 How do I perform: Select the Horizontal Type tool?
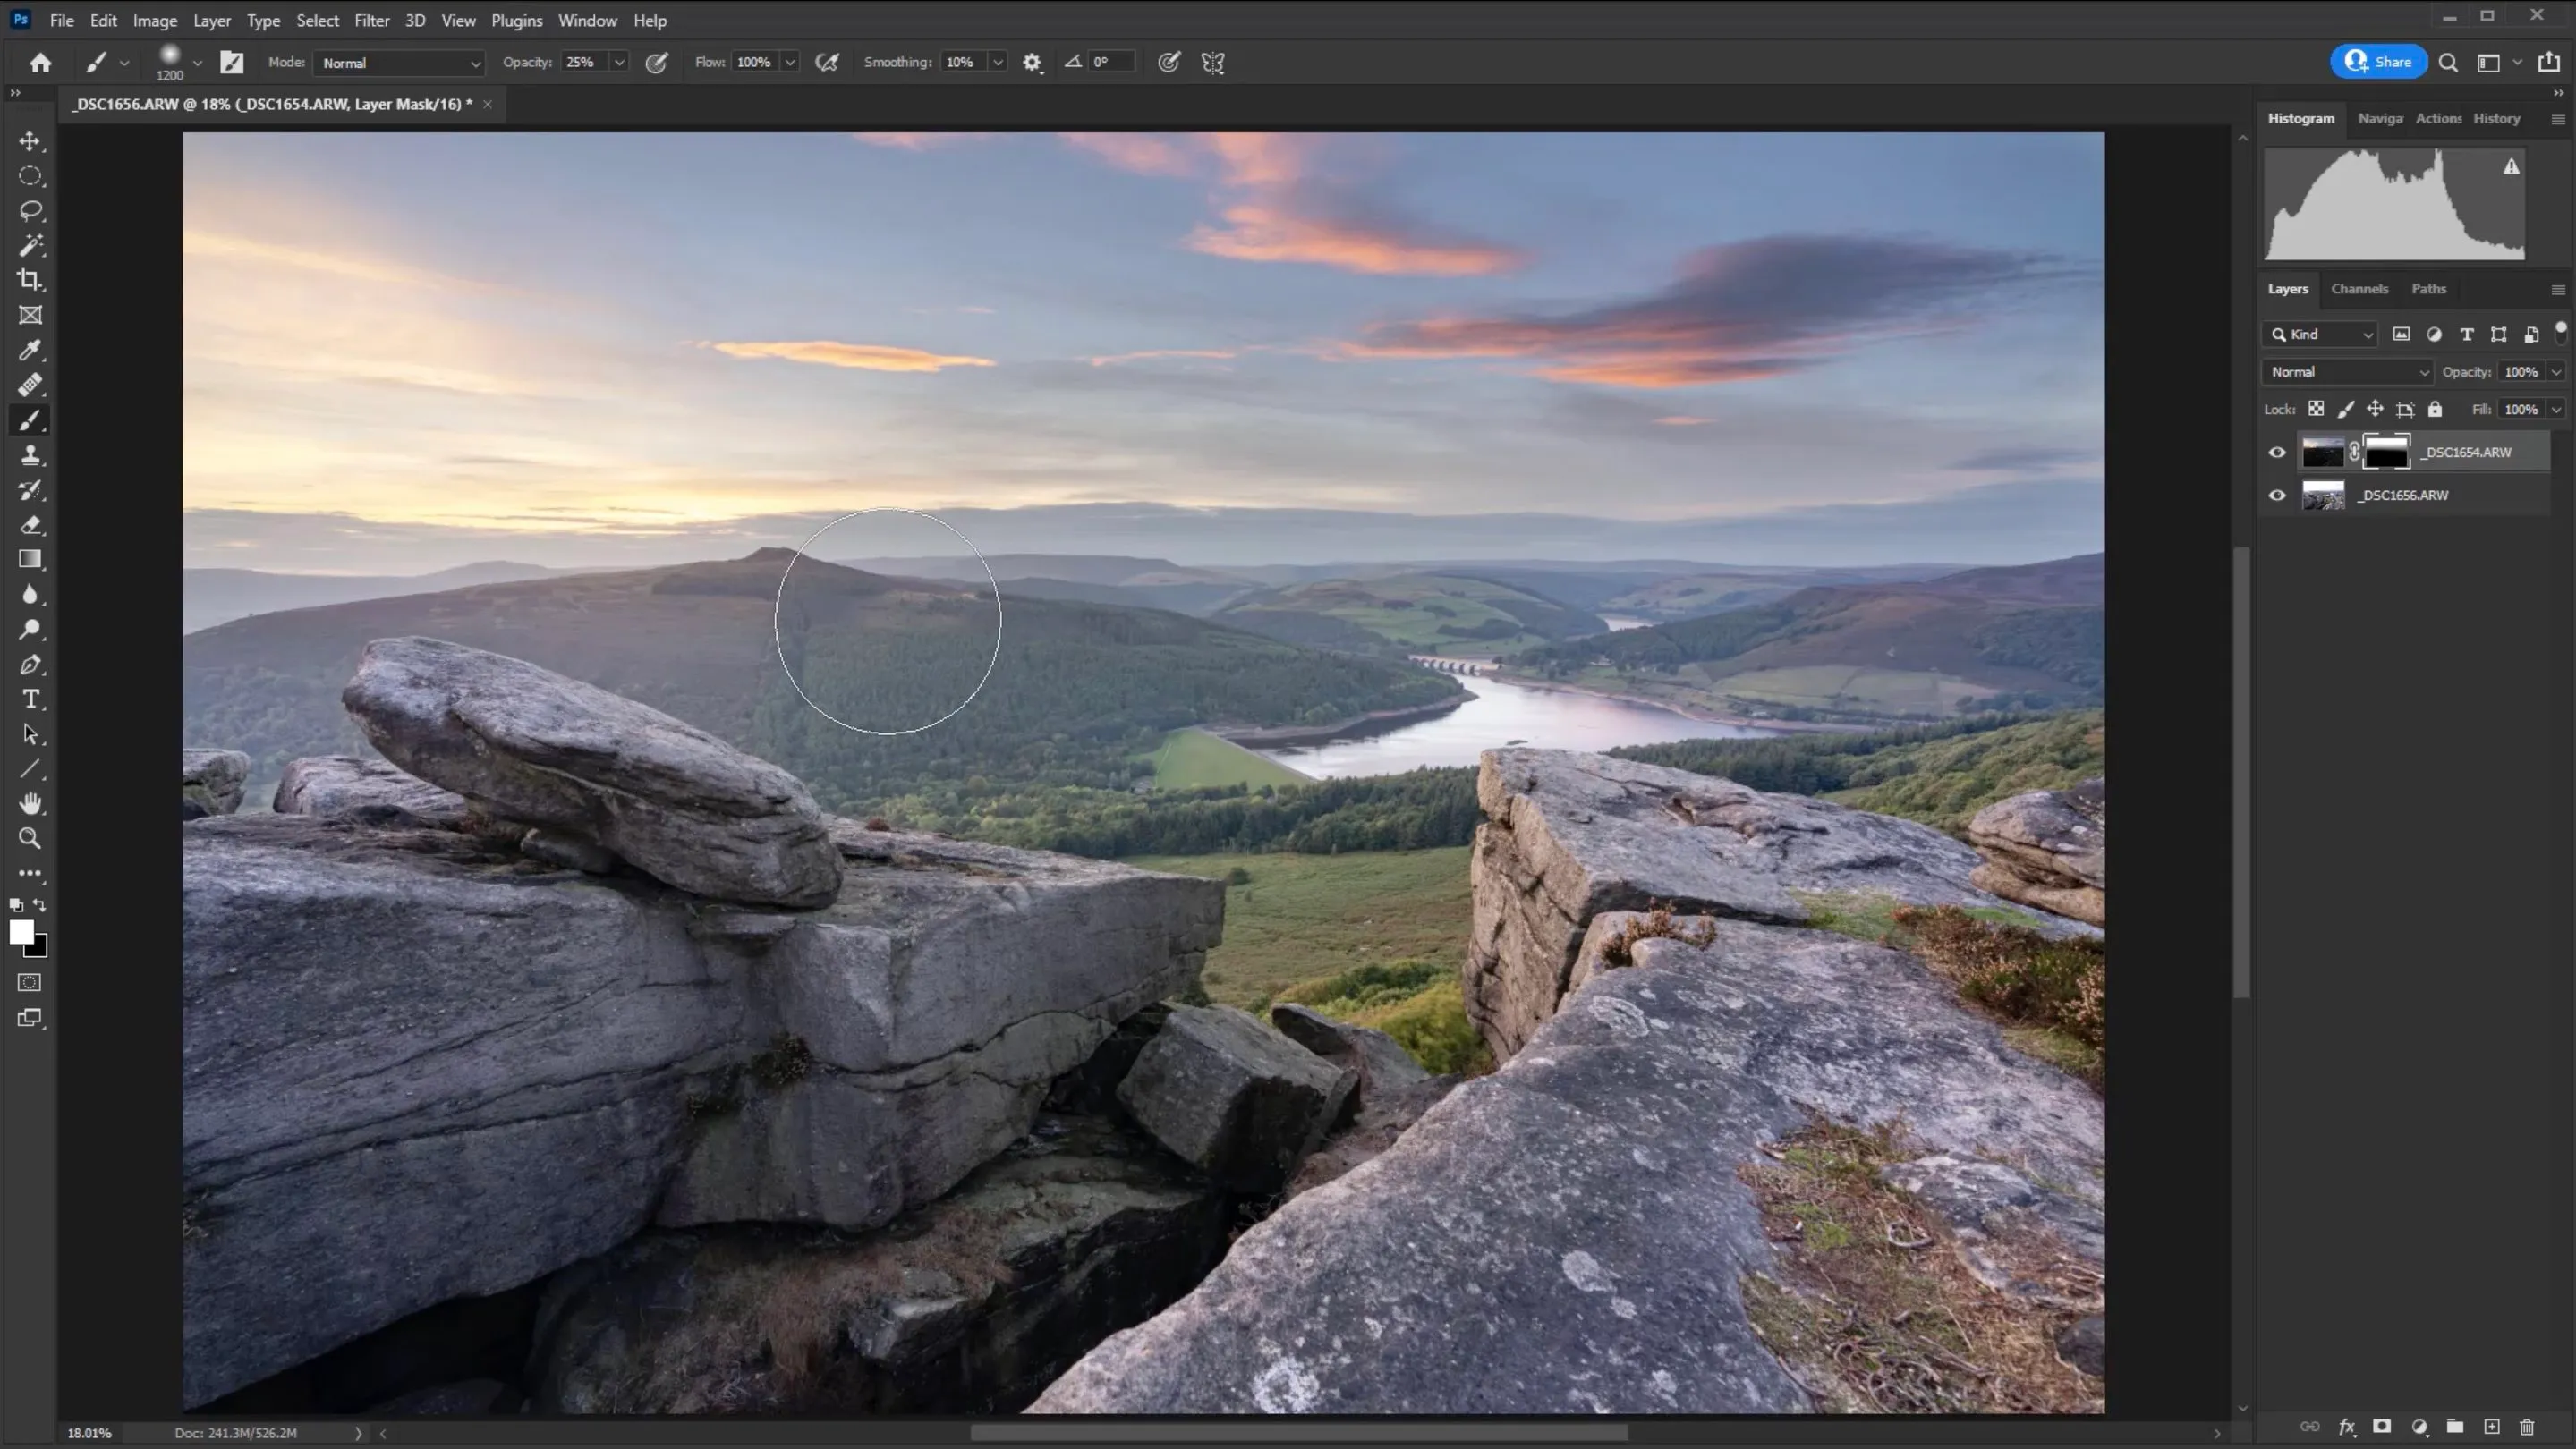[30, 699]
